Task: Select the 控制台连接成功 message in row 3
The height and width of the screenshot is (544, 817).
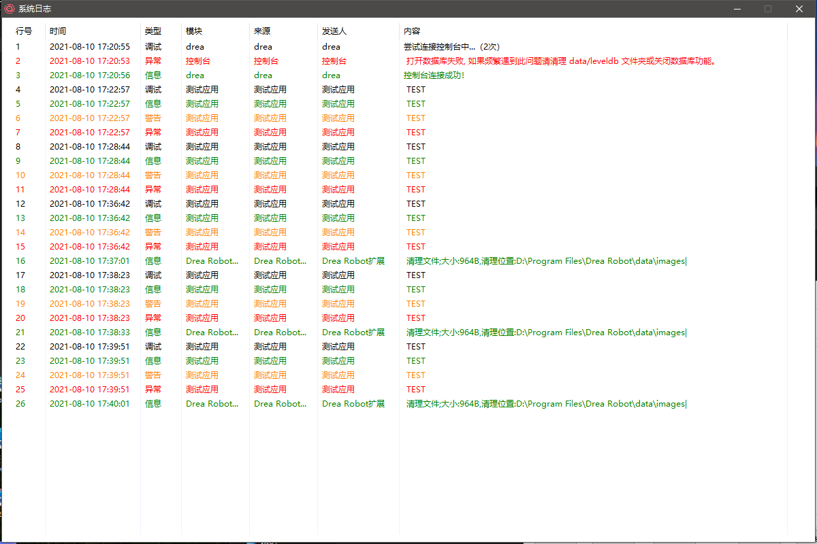Action: (434, 75)
